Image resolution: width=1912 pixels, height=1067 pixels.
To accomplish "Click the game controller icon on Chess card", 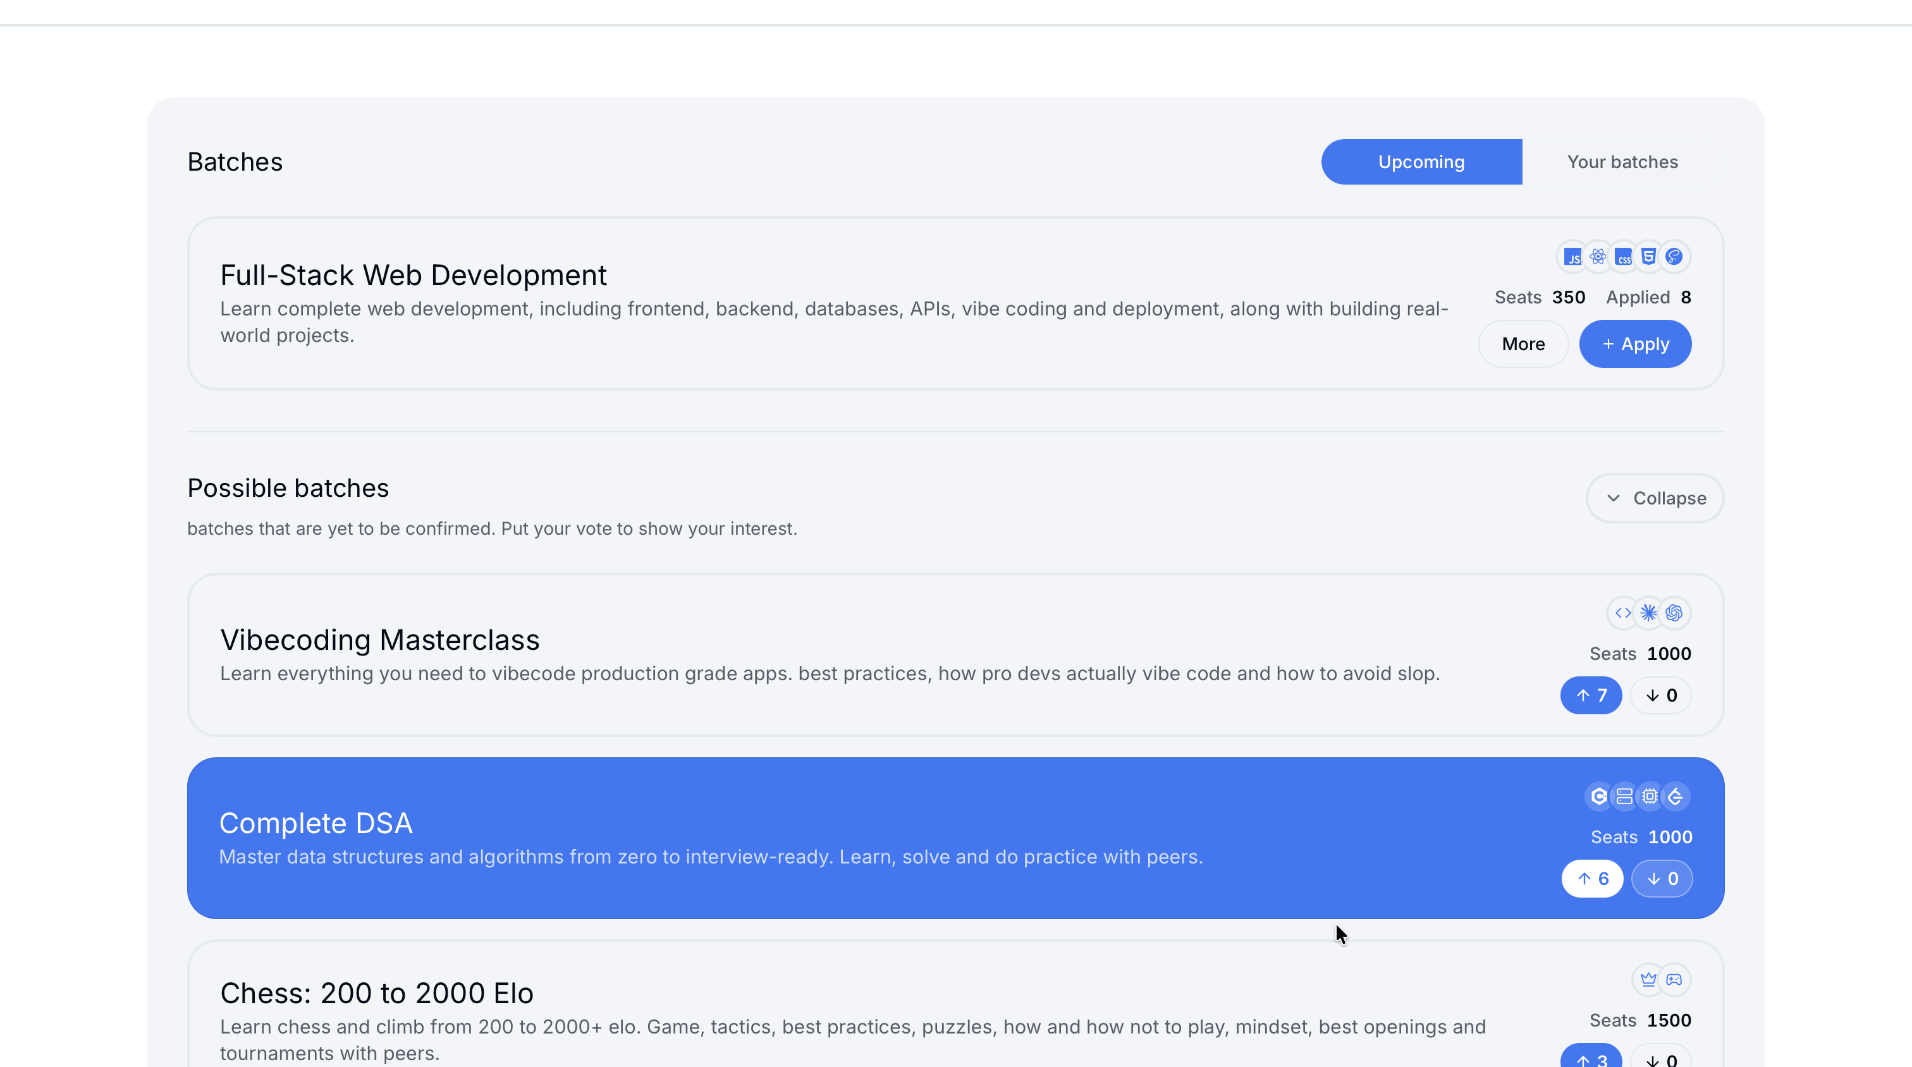I will click(1674, 979).
